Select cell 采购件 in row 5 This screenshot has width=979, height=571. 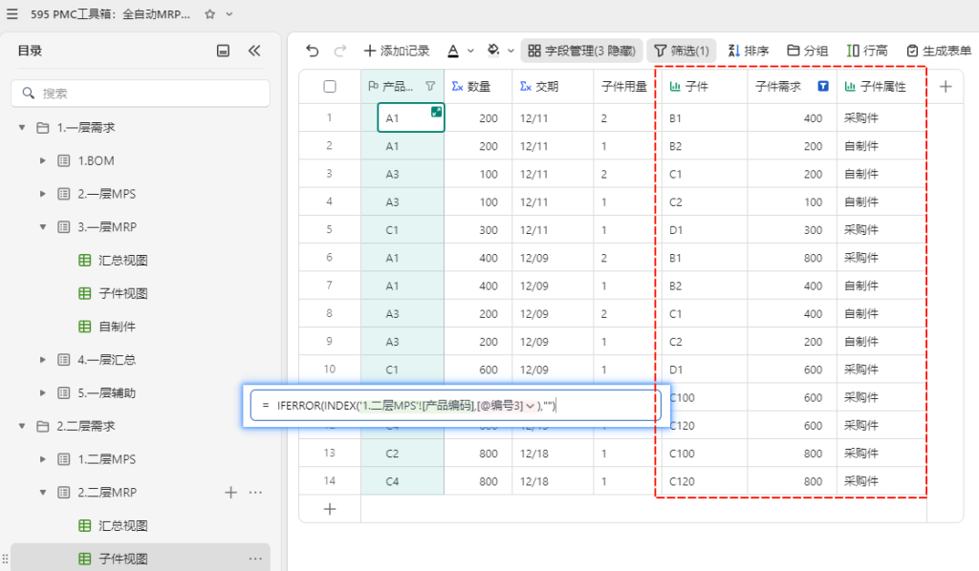point(881,230)
